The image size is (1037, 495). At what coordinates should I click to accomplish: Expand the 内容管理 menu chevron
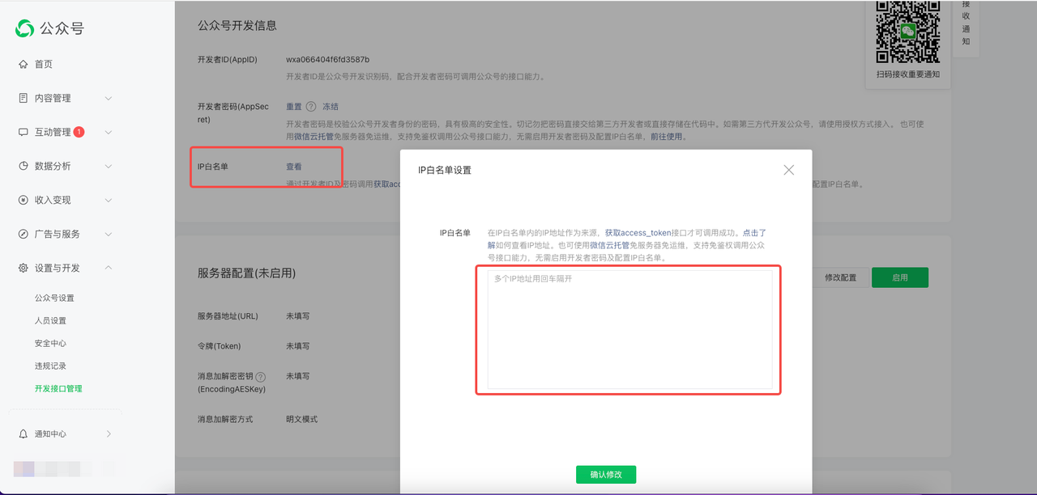pyautogui.click(x=109, y=98)
